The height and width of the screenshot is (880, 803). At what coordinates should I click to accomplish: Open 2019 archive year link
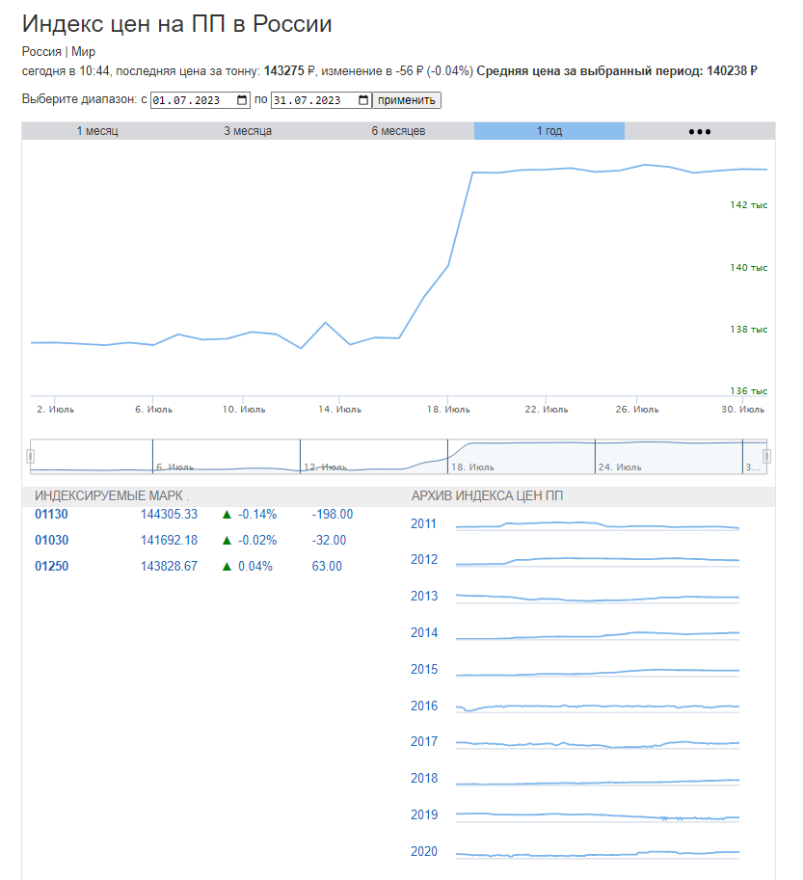(x=423, y=814)
